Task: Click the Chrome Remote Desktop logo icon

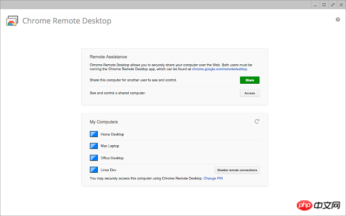Action: coord(12,21)
